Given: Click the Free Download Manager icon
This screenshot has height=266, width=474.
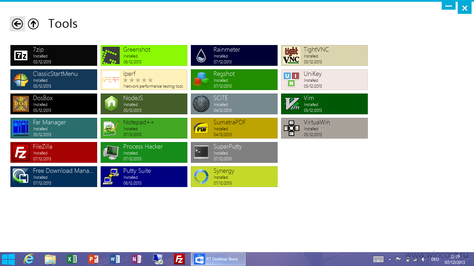Looking at the screenshot, I should [21, 177].
